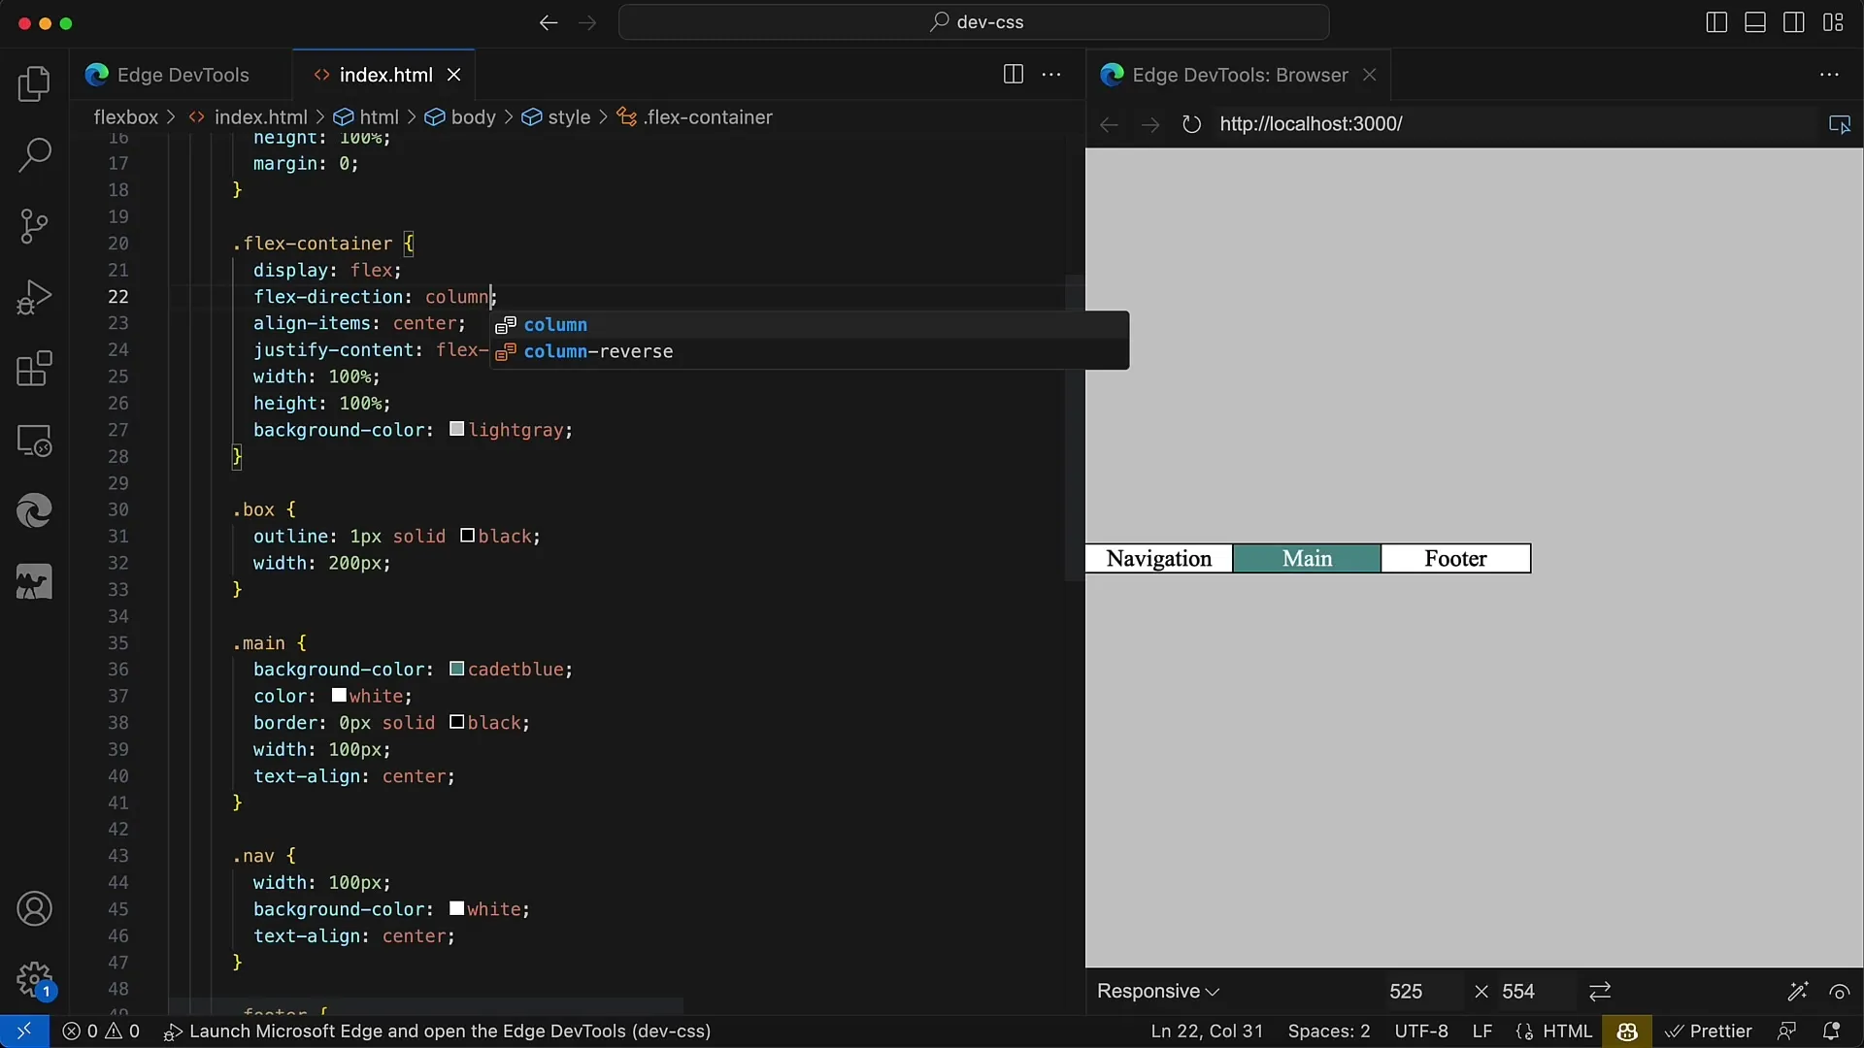
Task: Switch to 'Edge DevTools: Browser' tab
Action: pos(1238,74)
